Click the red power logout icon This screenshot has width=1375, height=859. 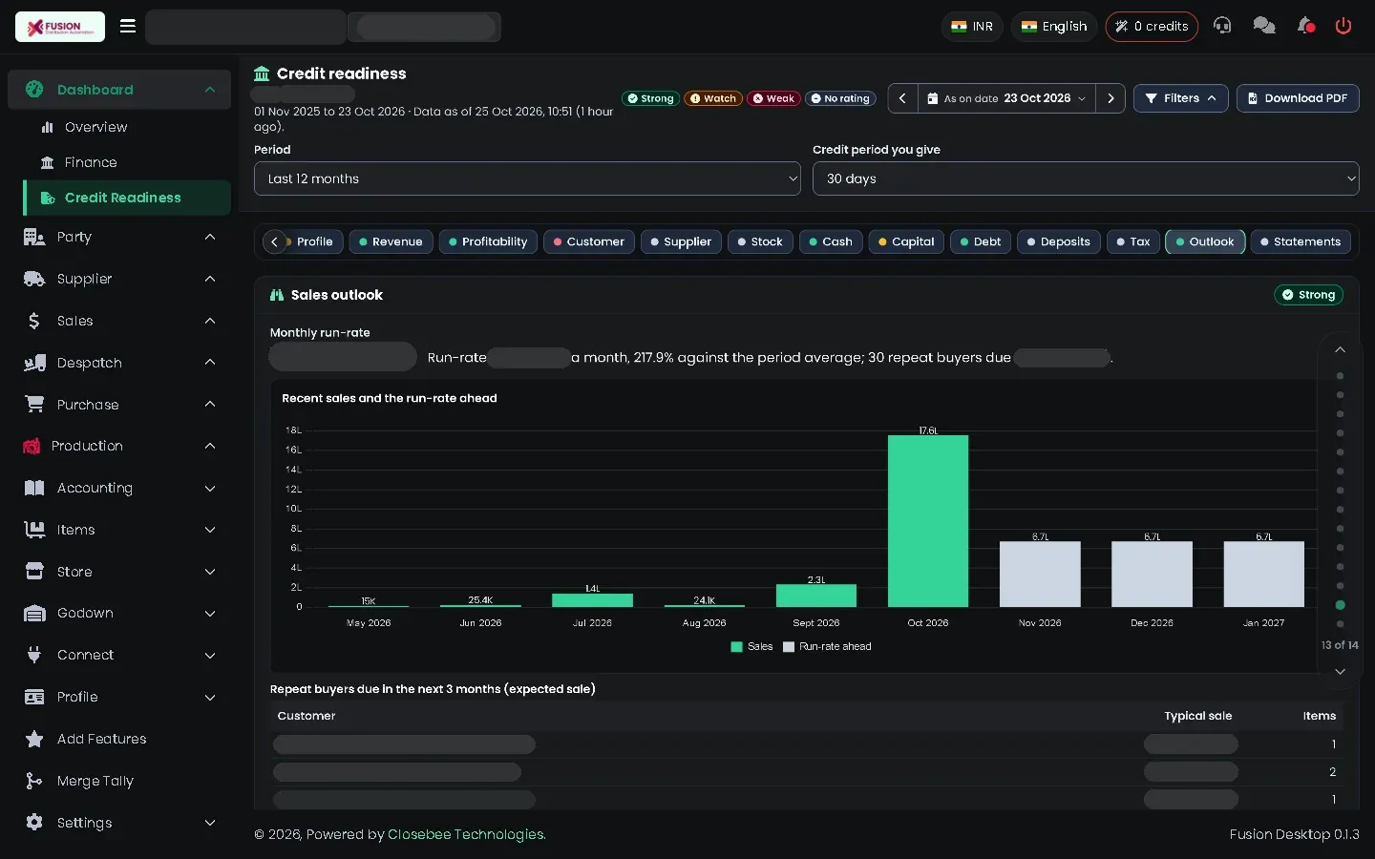coord(1343,26)
